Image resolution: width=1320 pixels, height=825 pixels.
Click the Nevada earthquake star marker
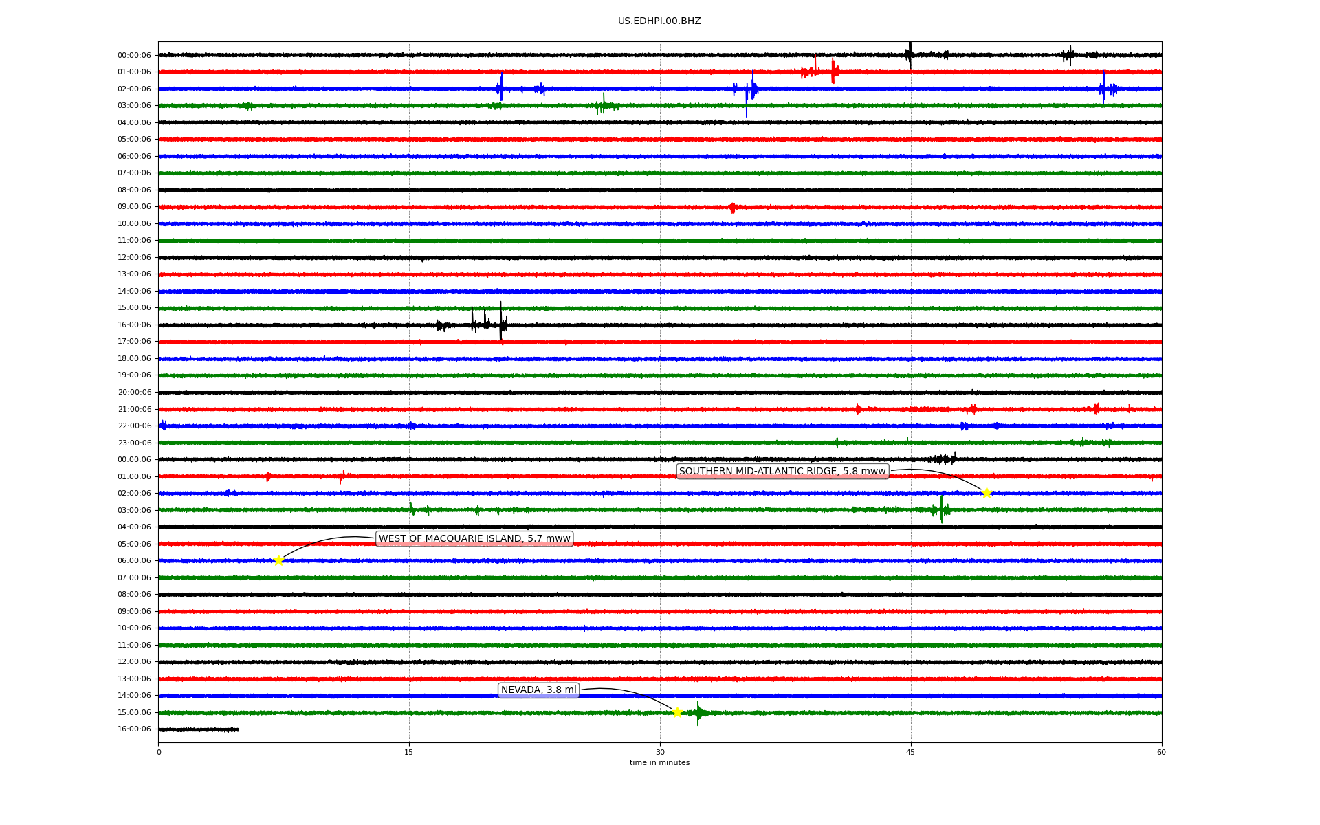[677, 712]
